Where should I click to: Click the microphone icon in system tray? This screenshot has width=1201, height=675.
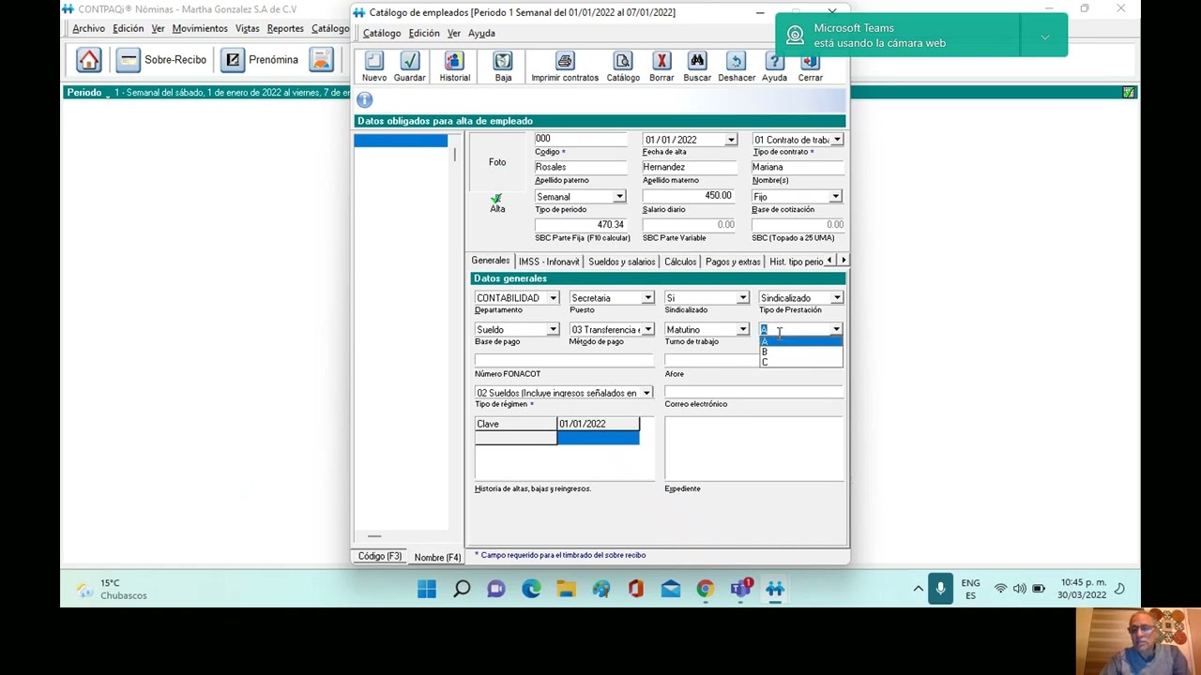point(940,588)
